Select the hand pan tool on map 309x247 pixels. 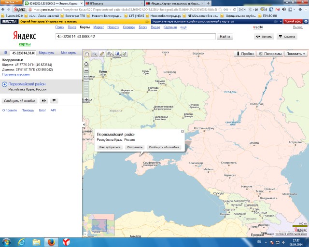(x=87, y=54)
